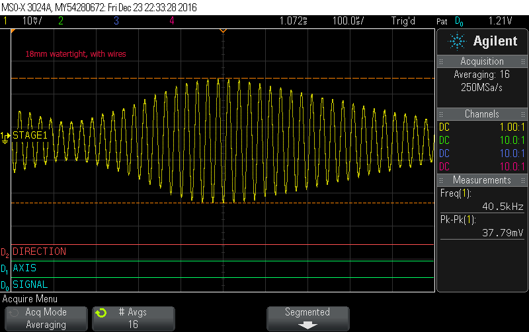Select the Measurements panel header
Screen dimensions: 529x332
point(482,180)
